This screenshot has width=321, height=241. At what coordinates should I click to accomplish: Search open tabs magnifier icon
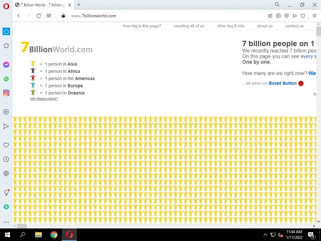(x=277, y=4)
